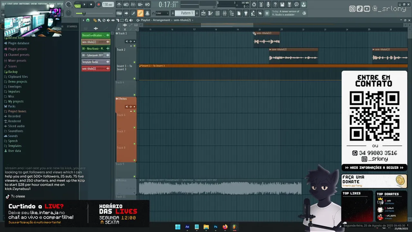Open the HELP menu

tap(60, 4)
